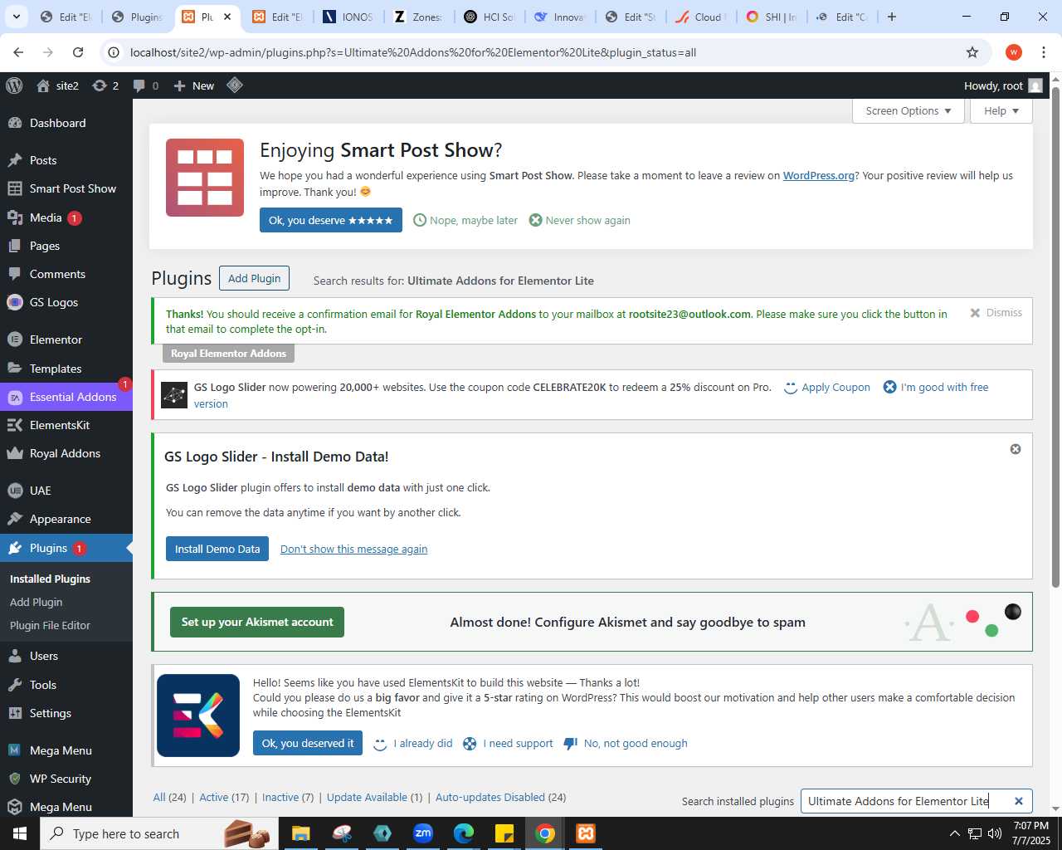1062x850 pixels.
Task: Filter plugins by All (24)
Action: click(169, 797)
